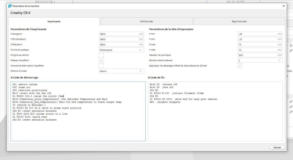The width and height of the screenshot is (293, 160).
Task: Open the Forme du plateau dropdown
Action: pos(121,50)
